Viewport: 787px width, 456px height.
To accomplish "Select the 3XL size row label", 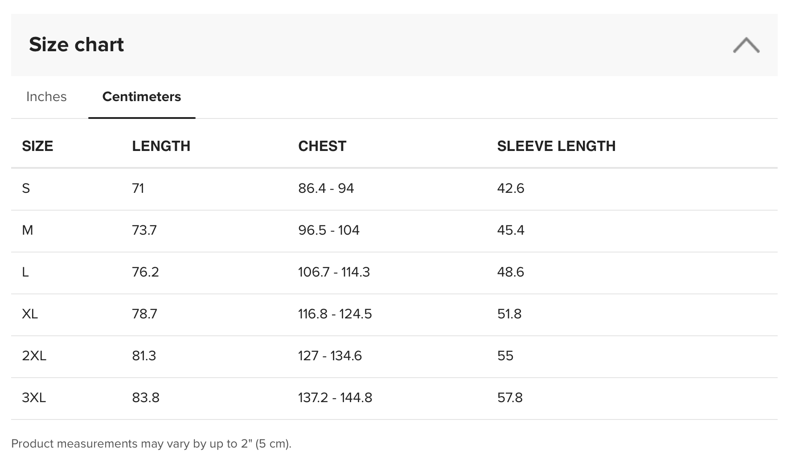I will click(x=34, y=398).
